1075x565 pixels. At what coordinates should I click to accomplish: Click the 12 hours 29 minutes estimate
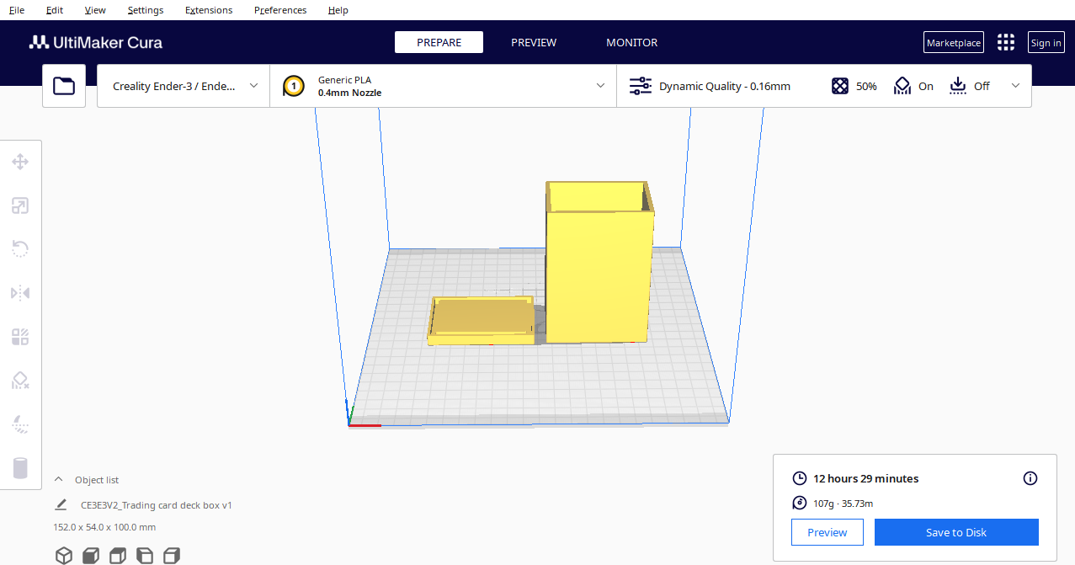[x=866, y=478]
